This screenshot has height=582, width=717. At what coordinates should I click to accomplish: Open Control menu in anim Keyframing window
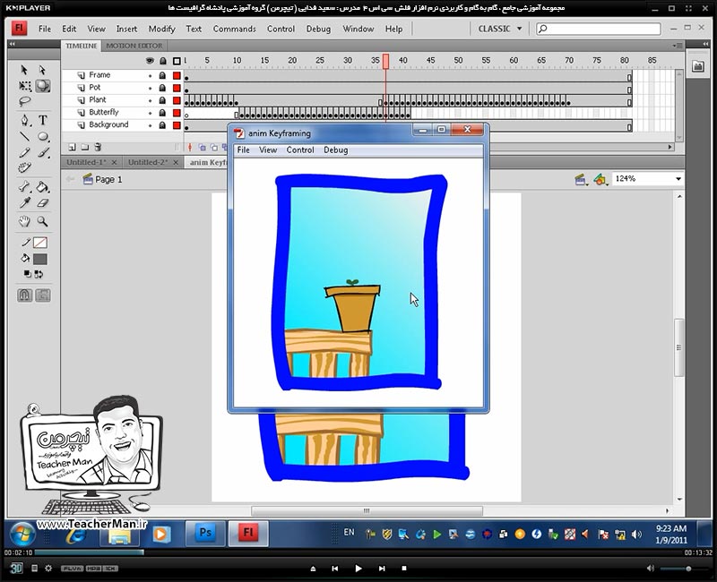tap(300, 150)
